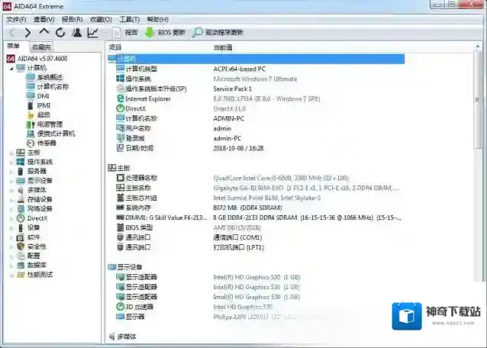Click the Refresh icon in the toolbar
Viewport: 487px width, 348px height.
[60, 33]
